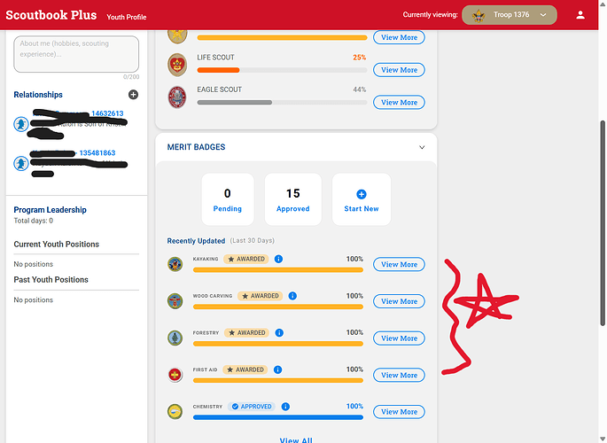The width and height of the screenshot is (607, 443).
Task: Open Kayaking info icon
Action: click(x=278, y=259)
